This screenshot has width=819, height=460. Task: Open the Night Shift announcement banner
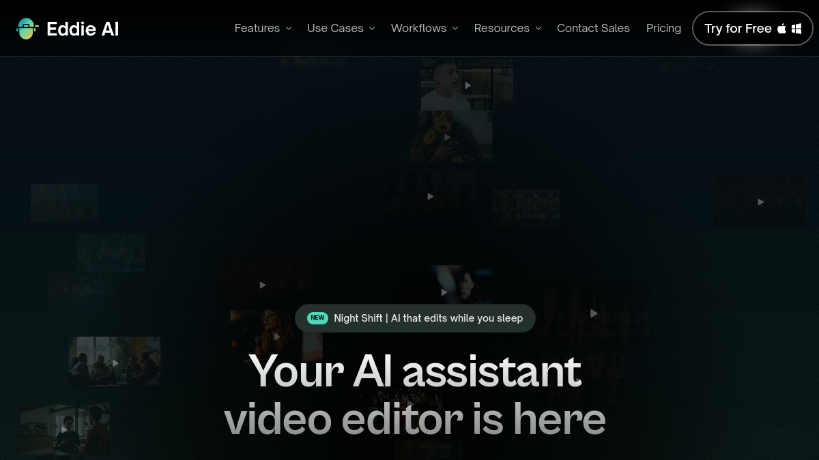click(x=415, y=318)
